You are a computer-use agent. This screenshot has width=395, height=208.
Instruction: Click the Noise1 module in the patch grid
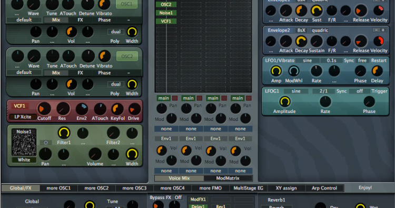[x=166, y=13]
